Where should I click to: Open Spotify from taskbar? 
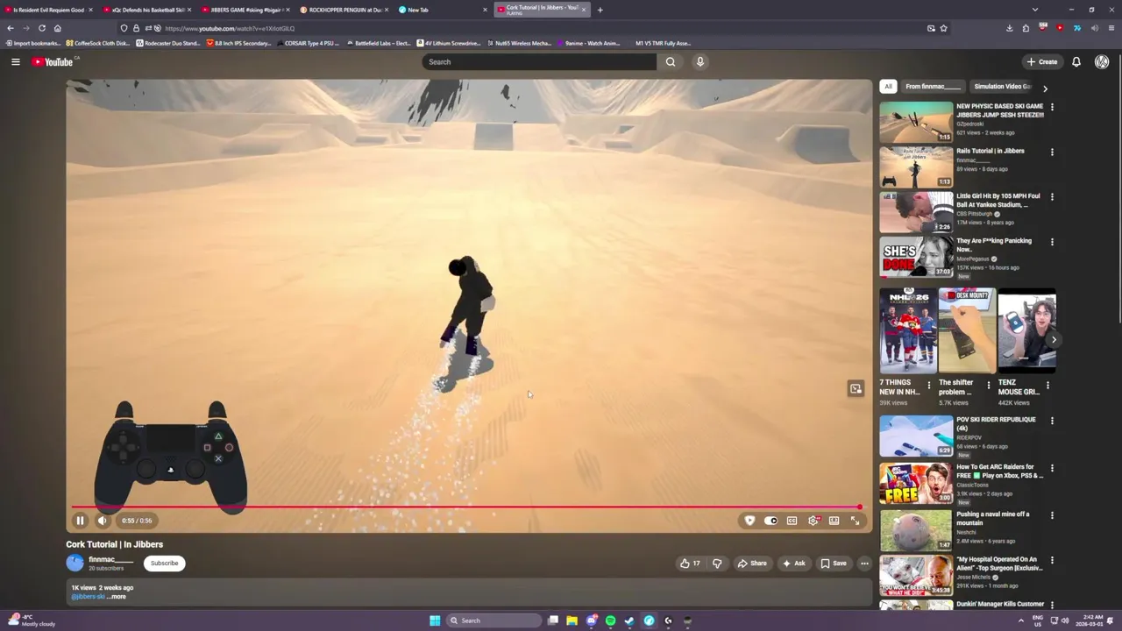[x=610, y=620]
